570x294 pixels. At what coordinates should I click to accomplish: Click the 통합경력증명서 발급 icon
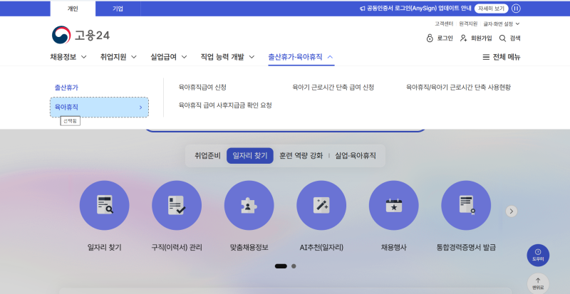(x=466, y=205)
